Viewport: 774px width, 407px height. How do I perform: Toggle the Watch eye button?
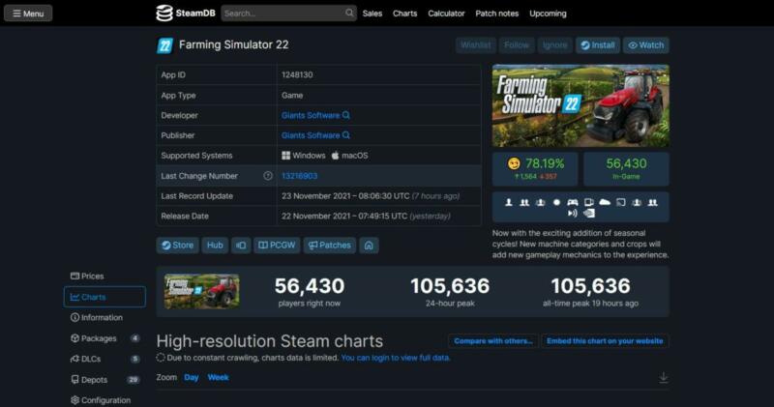pos(645,44)
